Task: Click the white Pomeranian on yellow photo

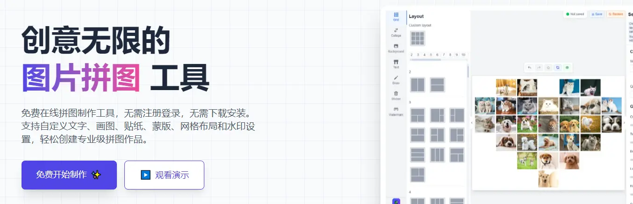Action: [x=590, y=124]
